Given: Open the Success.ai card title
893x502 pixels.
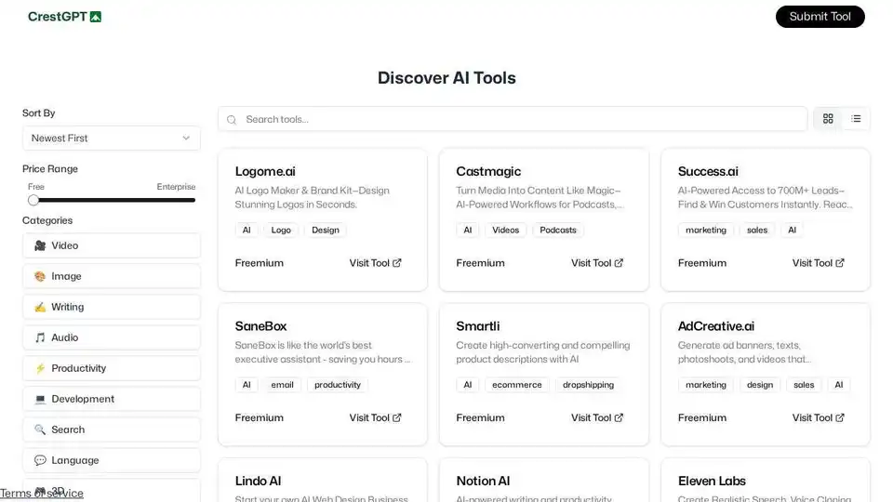Looking at the screenshot, I should (x=708, y=171).
